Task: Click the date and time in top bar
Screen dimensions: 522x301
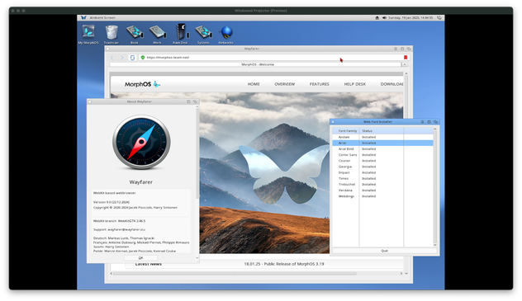Action: (410, 17)
